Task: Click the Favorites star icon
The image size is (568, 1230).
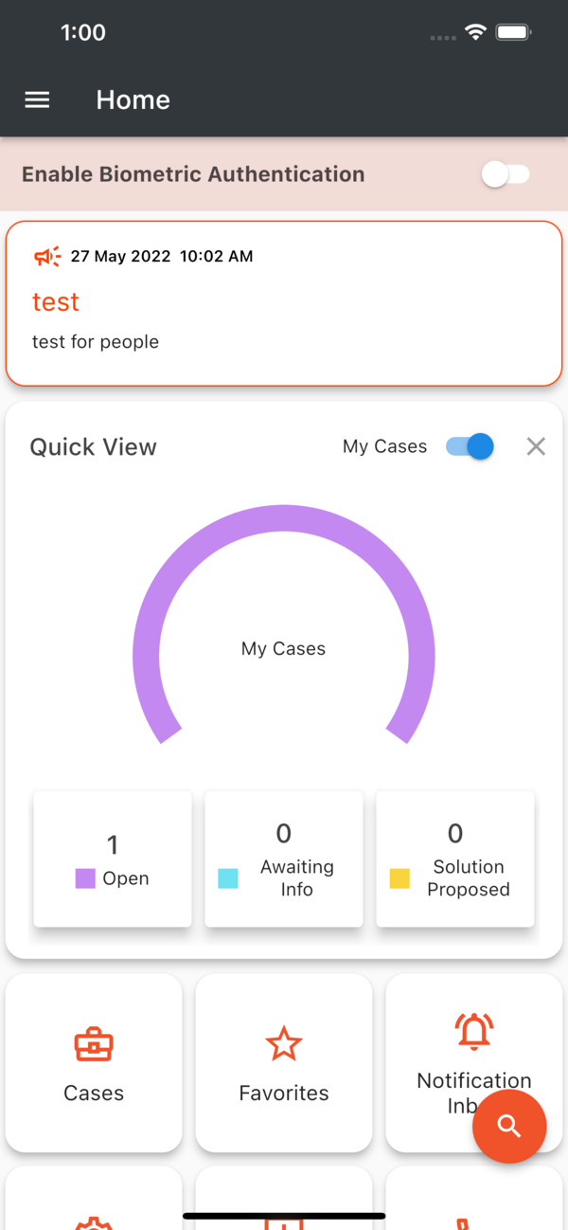Action: (x=284, y=1044)
